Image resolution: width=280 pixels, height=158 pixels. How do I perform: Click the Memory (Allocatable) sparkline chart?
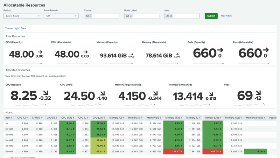click(163, 62)
